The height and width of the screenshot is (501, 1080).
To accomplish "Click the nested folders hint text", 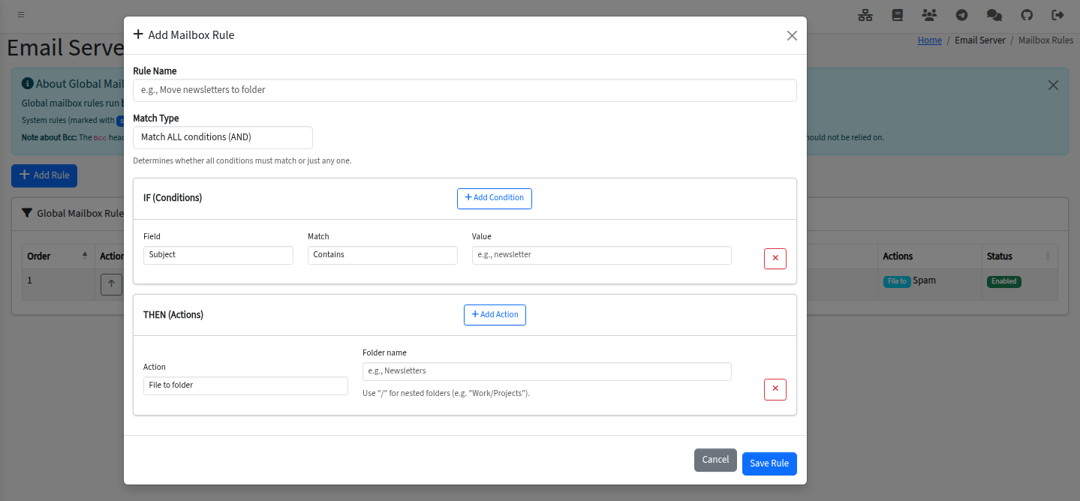I will point(446,394).
